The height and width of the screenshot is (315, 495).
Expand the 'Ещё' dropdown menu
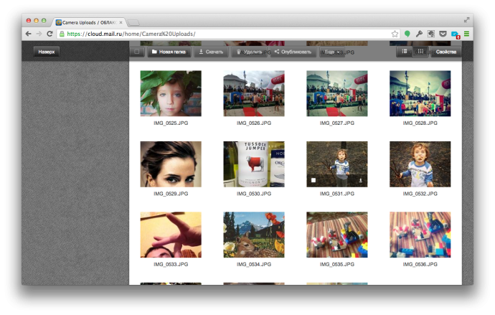click(331, 52)
